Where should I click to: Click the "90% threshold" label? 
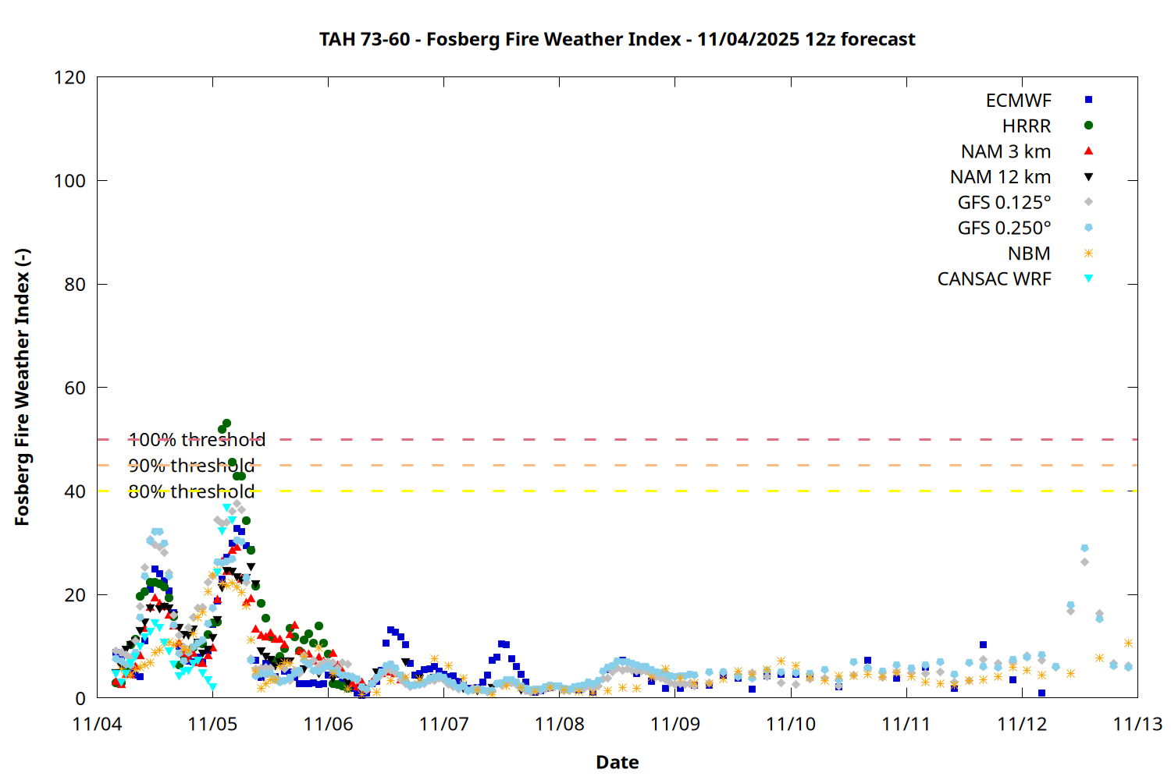pos(191,466)
